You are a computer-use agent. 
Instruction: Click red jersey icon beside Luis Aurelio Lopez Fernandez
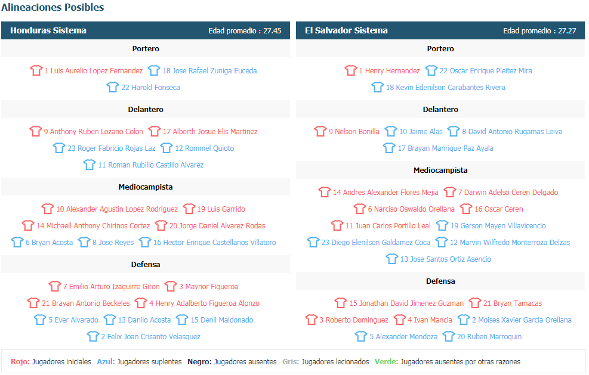click(x=36, y=70)
